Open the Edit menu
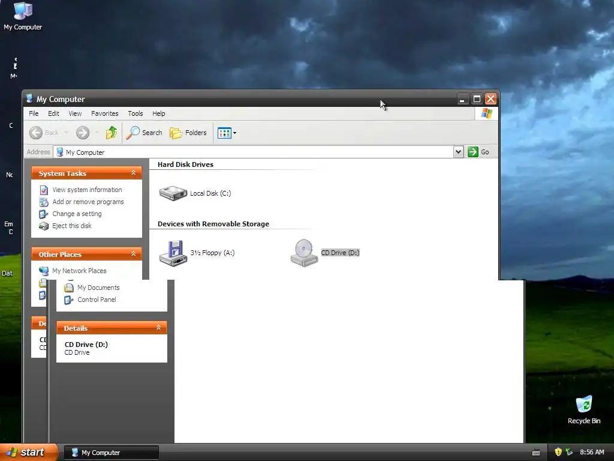Image resolution: width=614 pixels, height=461 pixels. (x=53, y=113)
